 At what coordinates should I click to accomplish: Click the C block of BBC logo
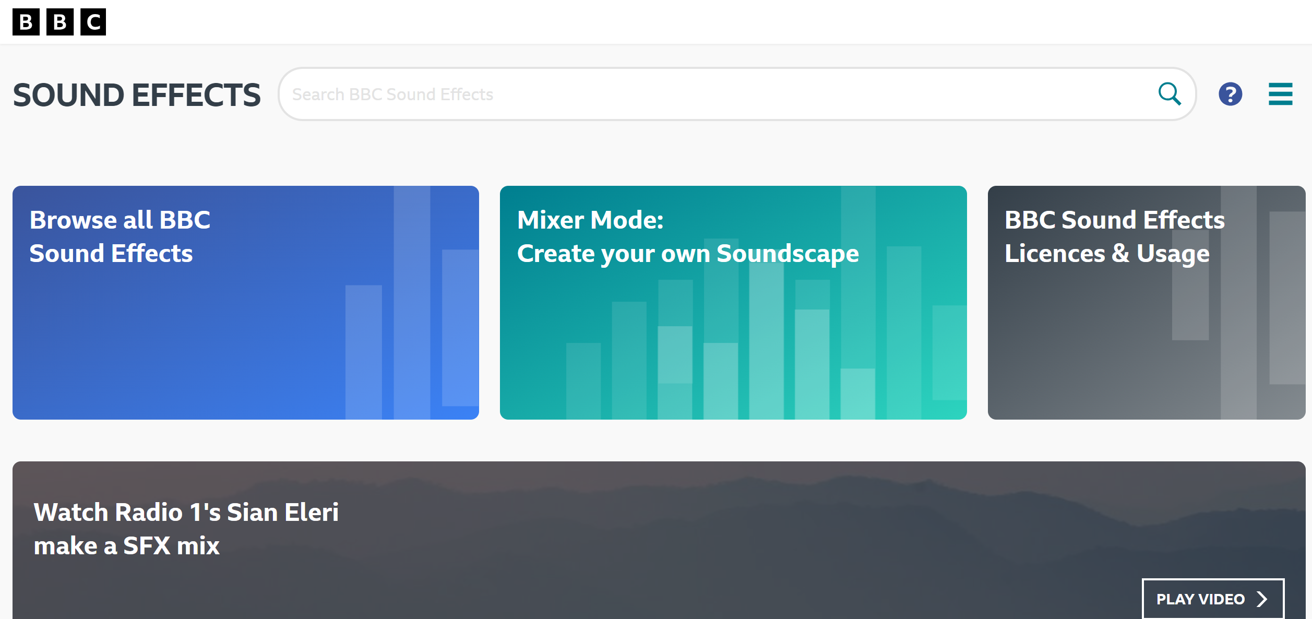pyautogui.click(x=93, y=22)
